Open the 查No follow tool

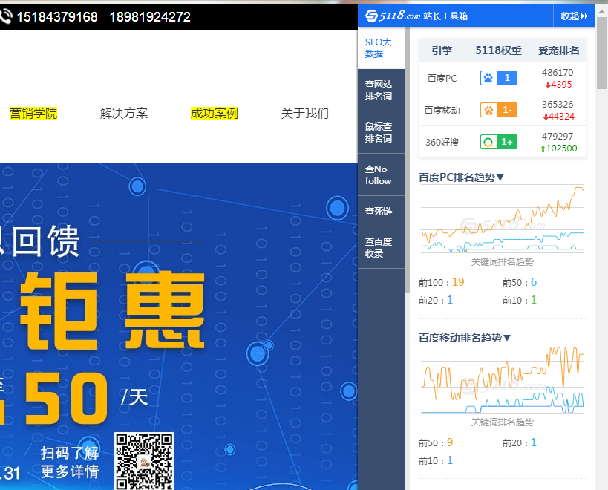point(377,174)
